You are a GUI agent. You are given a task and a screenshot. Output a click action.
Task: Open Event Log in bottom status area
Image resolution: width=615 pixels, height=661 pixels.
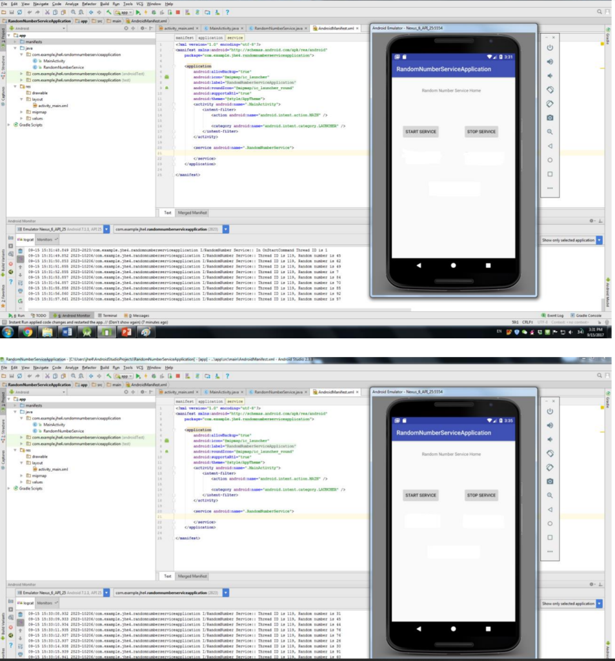click(x=552, y=315)
